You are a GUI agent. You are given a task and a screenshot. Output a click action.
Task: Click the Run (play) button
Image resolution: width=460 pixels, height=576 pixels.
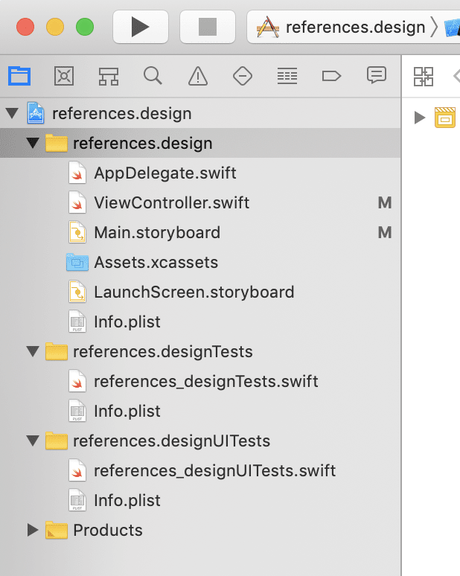(x=141, y=28)
